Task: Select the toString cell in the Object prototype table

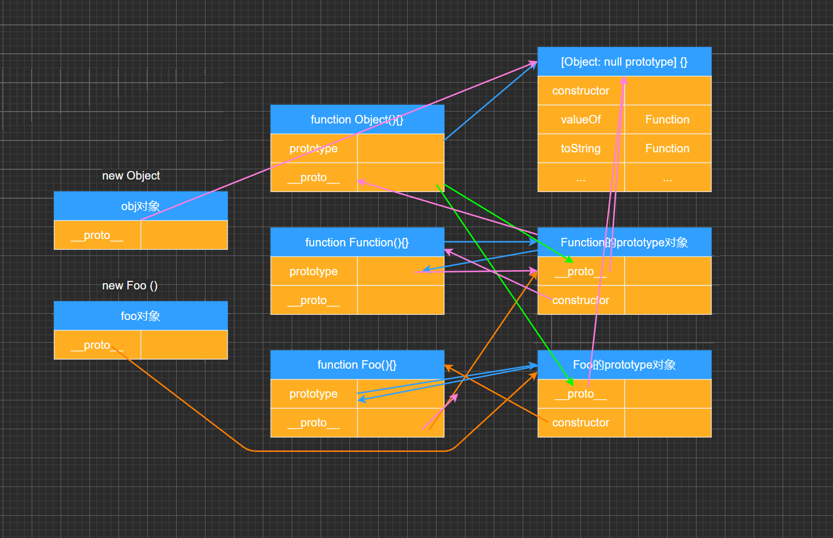Action: point(580,148)
